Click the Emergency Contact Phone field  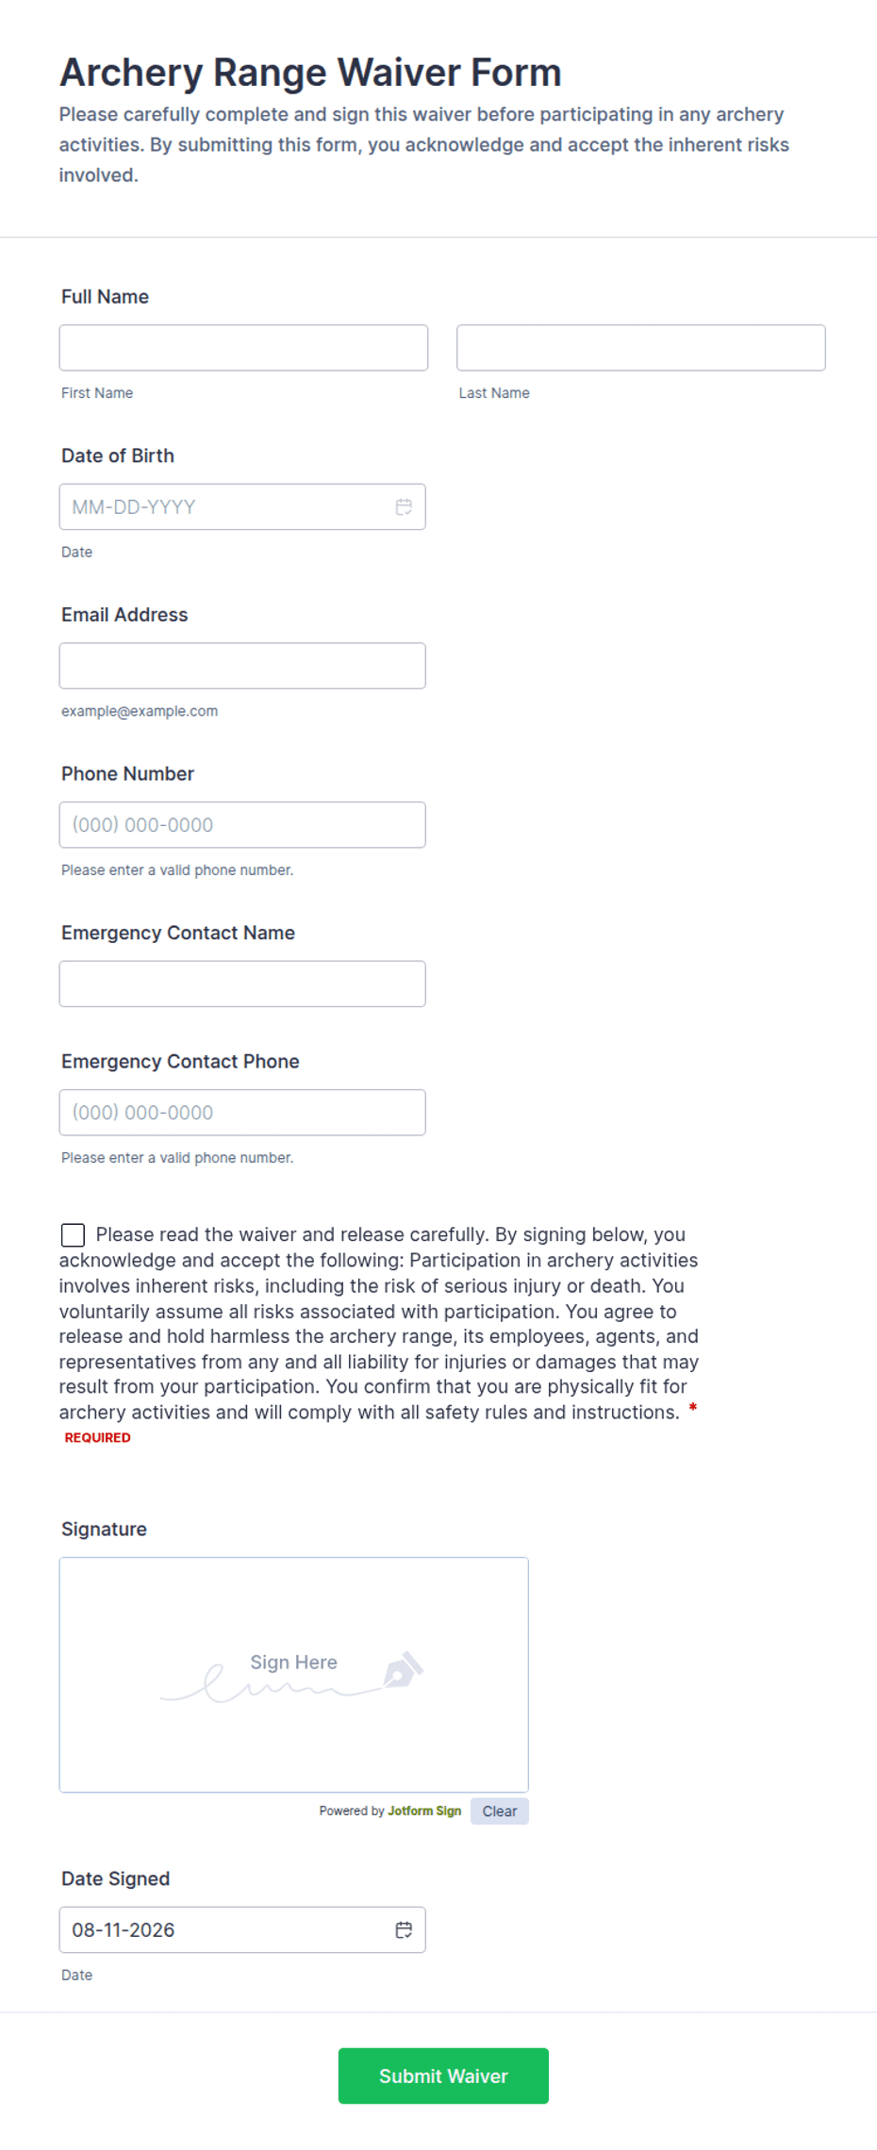(242, 1113)
